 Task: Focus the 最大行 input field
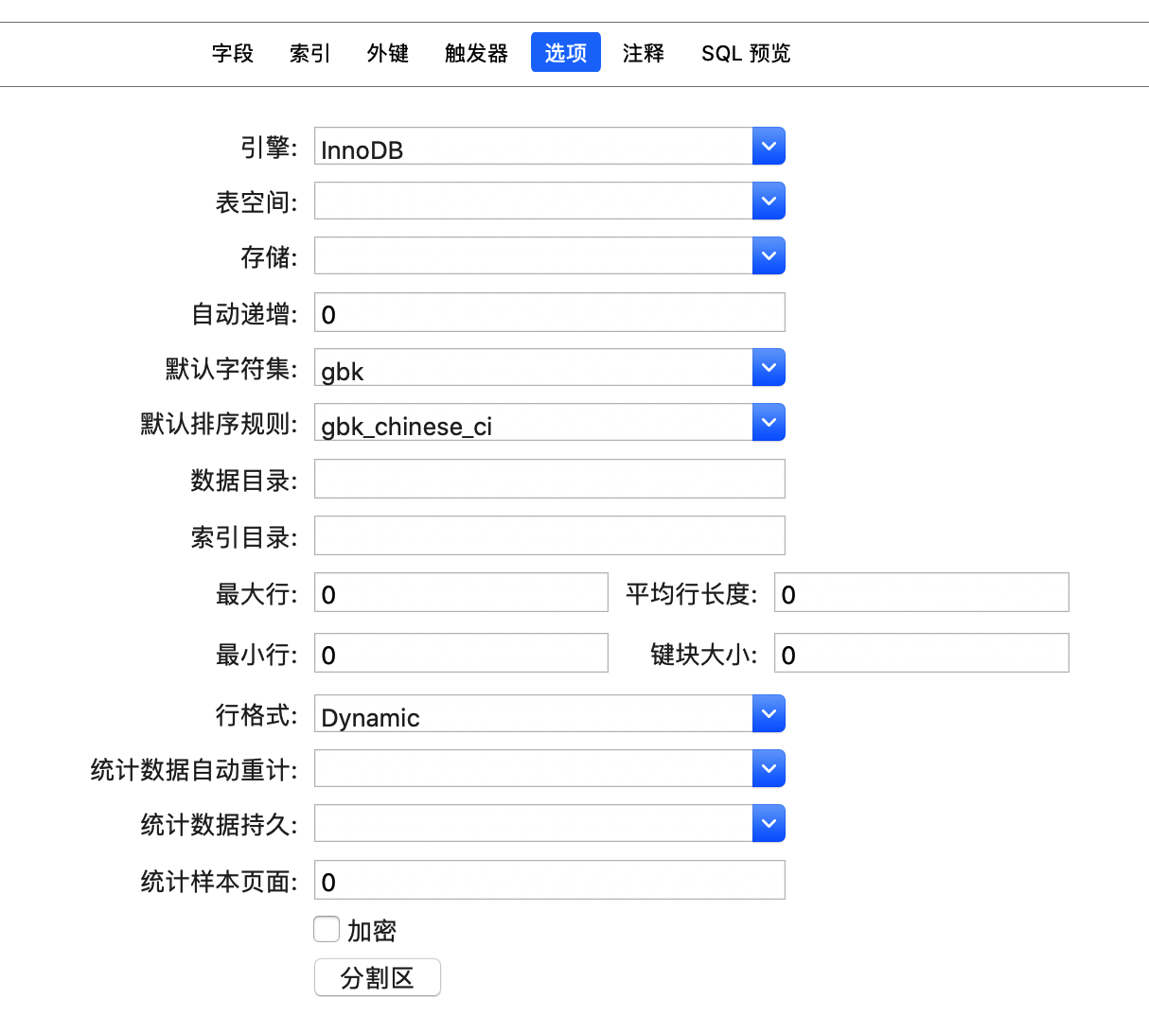point(461,592)
